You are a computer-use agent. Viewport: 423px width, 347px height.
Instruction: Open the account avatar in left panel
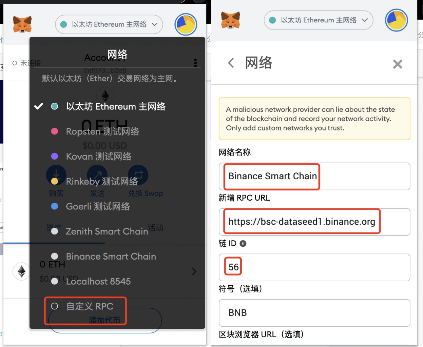[x=186, y=24]
